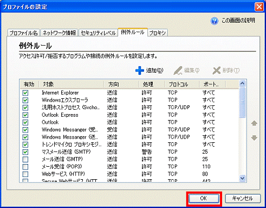Sort by the 方向 column header

(121, 84)
